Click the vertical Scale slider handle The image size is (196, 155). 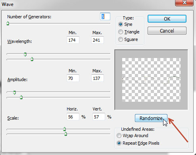[x=65, y=134]
